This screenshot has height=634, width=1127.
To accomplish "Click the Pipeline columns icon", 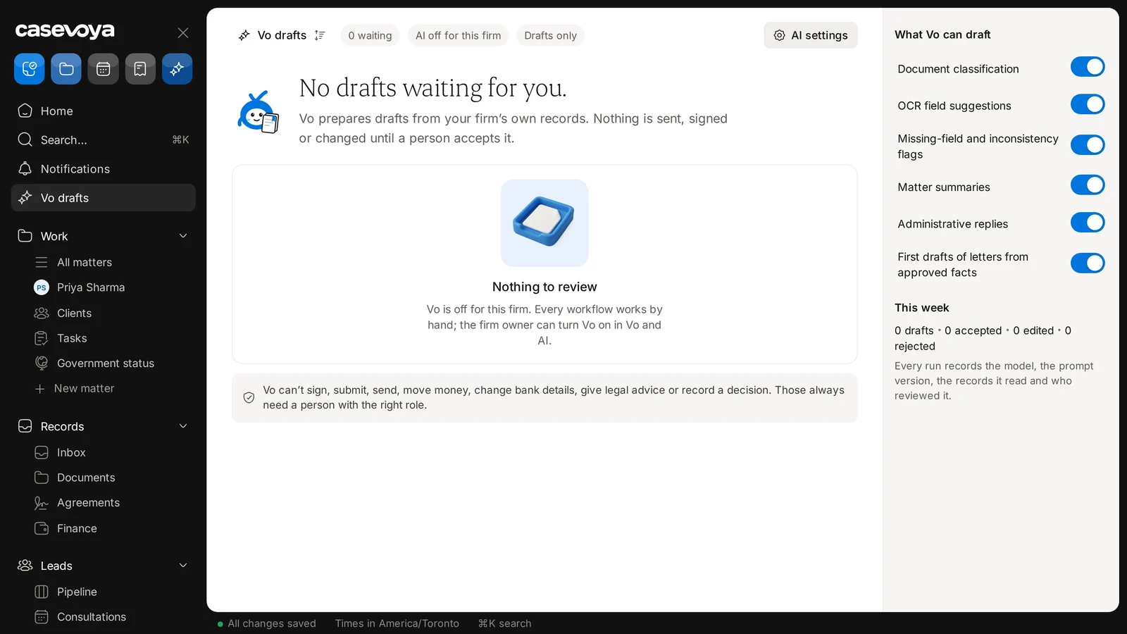I will coord(42,592).
